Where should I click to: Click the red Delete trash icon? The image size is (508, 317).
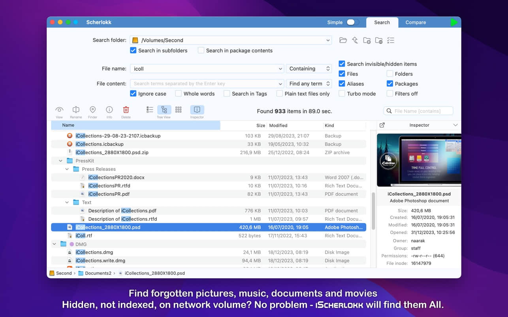[126, 110]
